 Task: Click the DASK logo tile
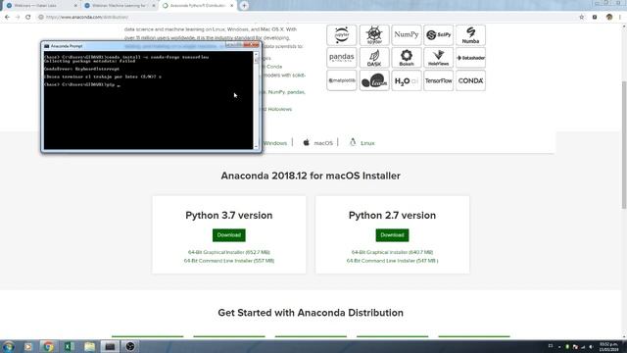coord(374,58)
